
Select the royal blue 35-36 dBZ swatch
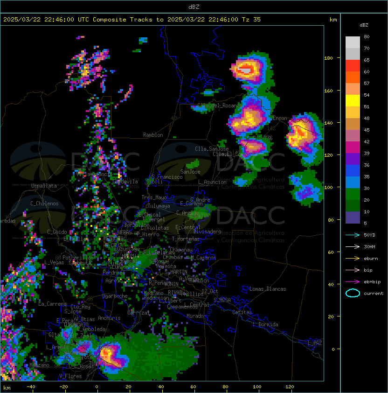click(353, 171)
